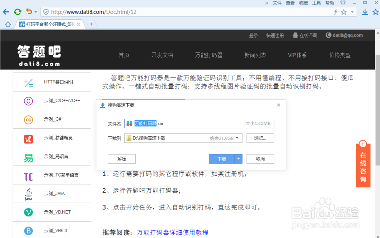Reload the page with the green refresh icon
This screenshot has height=238, width=380.
18,12
